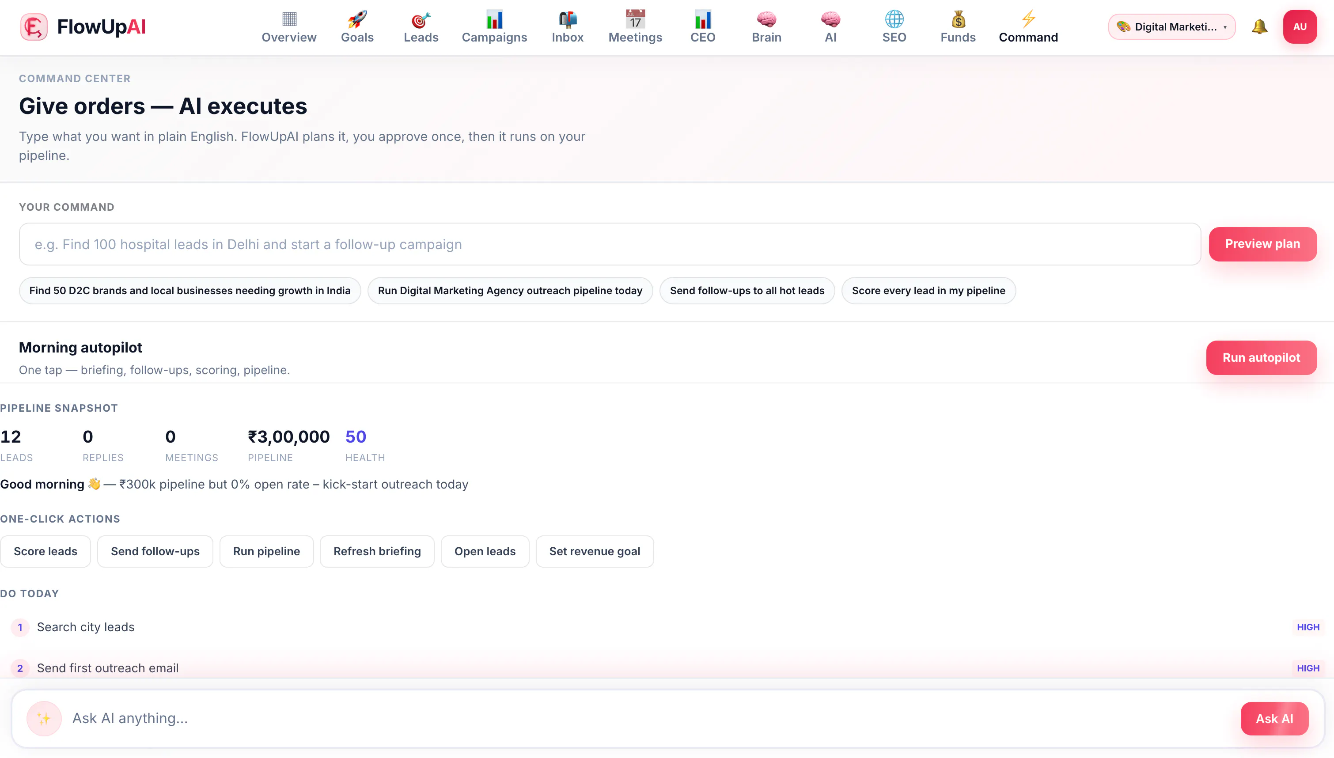Open Leads via the target icon
The image size is (1334, 758).
421,19
